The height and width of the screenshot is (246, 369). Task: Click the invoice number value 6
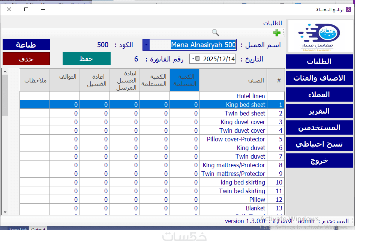pyautogui.click(x=136, y=59)
